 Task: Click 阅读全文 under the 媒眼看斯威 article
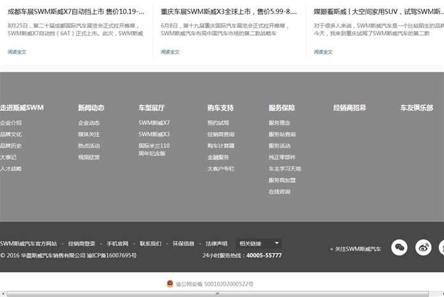pos(323,52)
